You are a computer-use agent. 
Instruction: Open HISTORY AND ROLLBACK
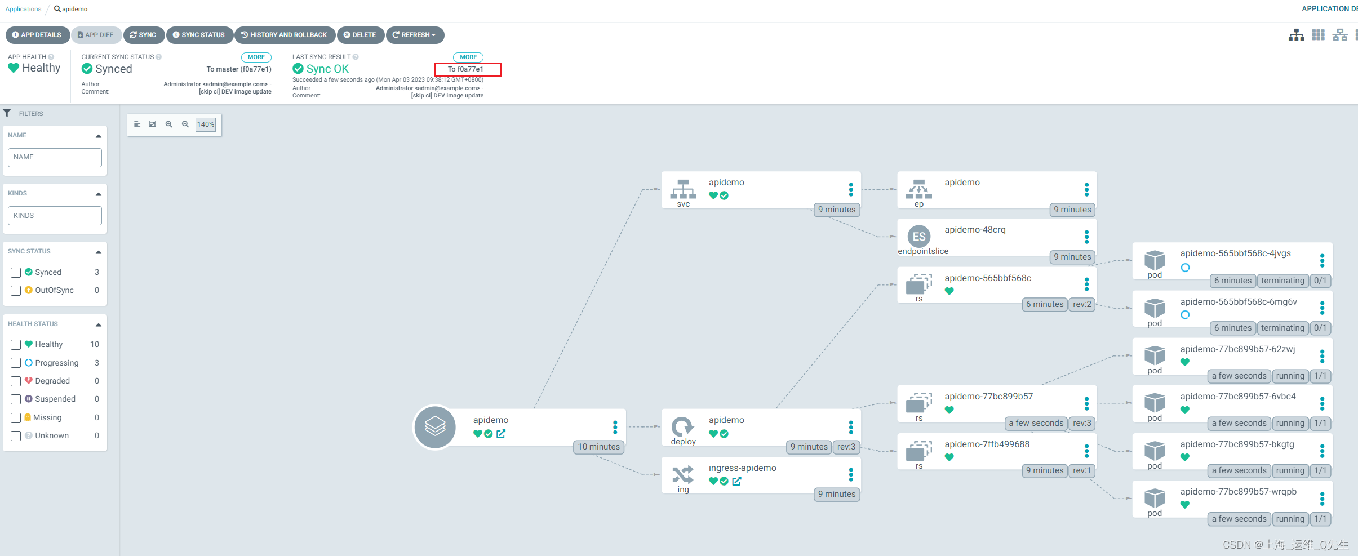tap(285, 35)
